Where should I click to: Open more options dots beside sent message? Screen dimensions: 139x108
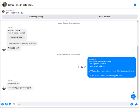[x=78, y=67]
